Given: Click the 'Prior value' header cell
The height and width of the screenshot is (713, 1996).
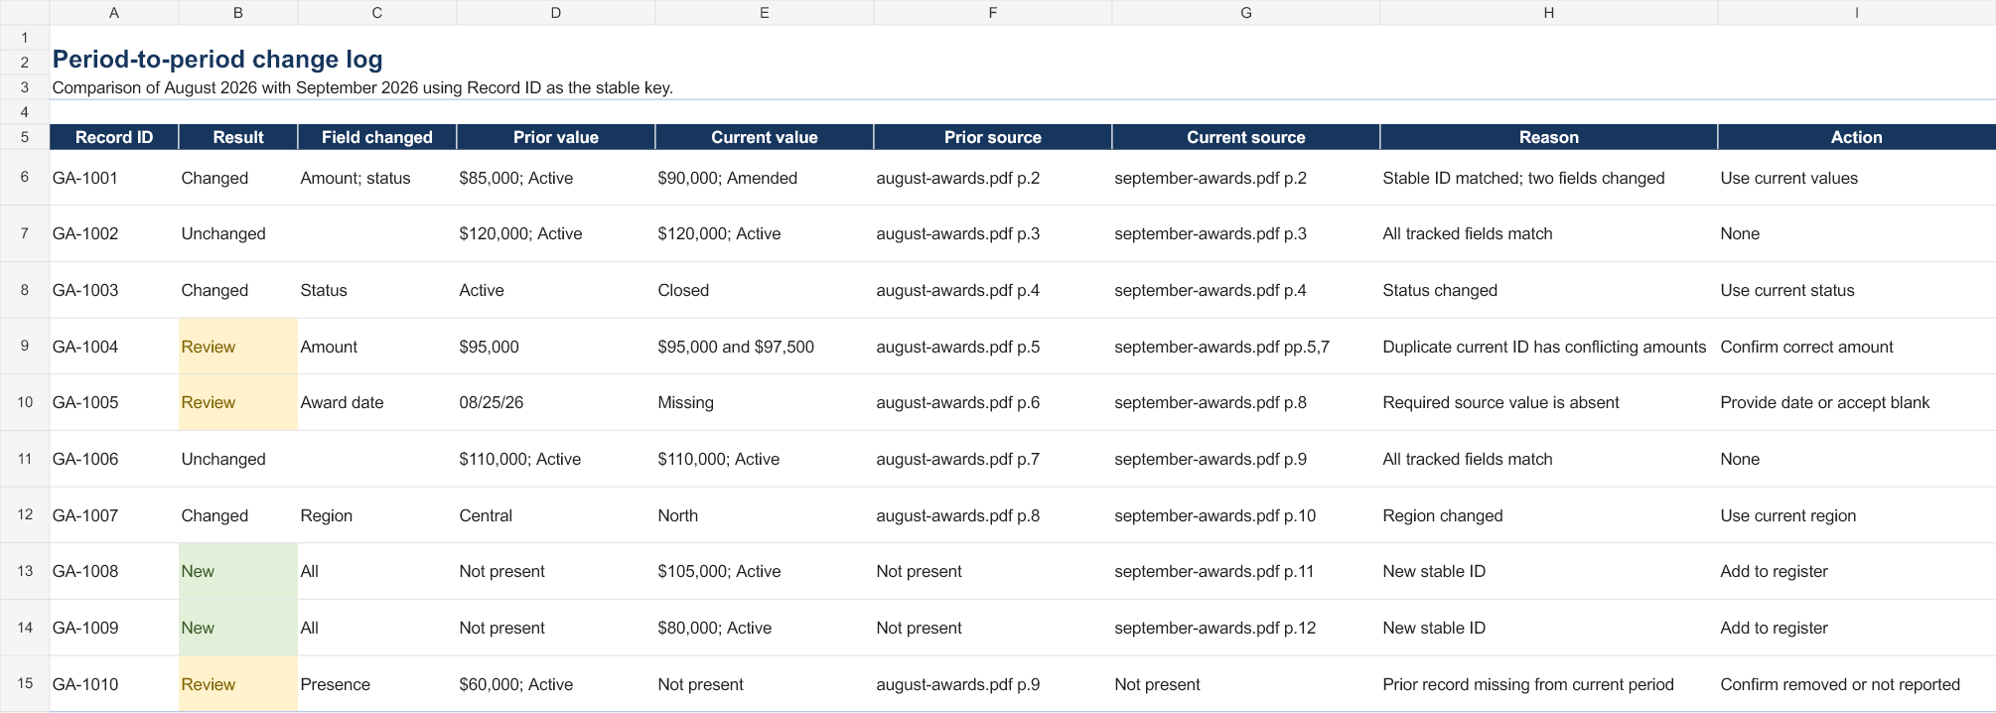Looking at the screenshot, I should [x=556, y=137].
